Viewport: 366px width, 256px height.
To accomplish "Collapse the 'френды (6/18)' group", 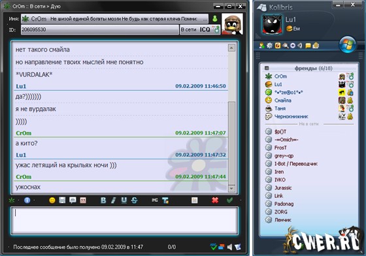I will (x=267, y=69).
